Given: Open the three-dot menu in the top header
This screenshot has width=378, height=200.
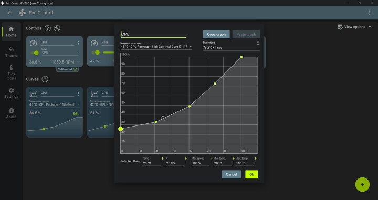Looking at the screenshot, I should [x=370, y=13].
